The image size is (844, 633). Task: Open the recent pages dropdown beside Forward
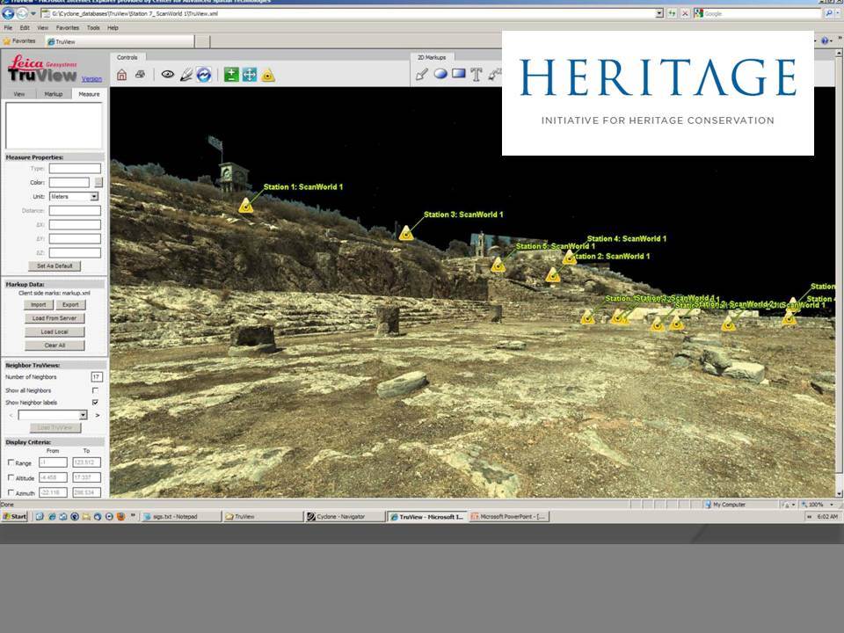(x=33, y=13)
